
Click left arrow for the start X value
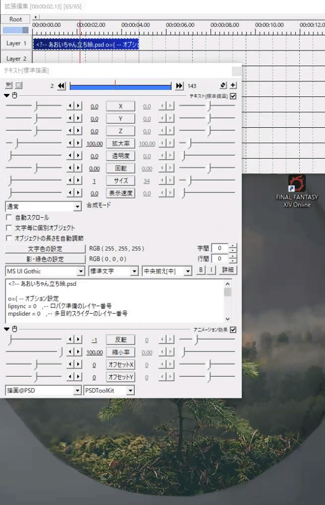click(70, 106)
